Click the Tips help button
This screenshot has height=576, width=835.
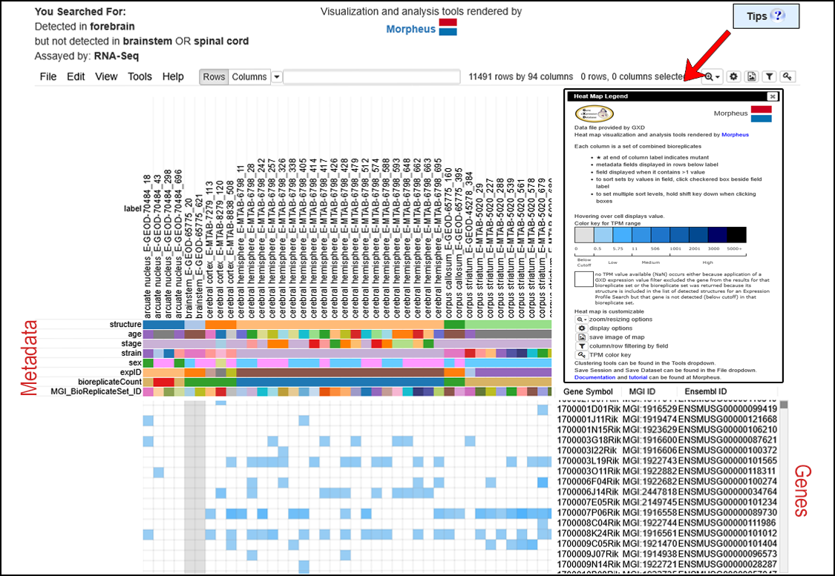(x=766, y=16)
